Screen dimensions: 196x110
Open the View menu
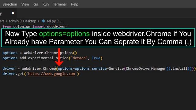click(25, 4)
